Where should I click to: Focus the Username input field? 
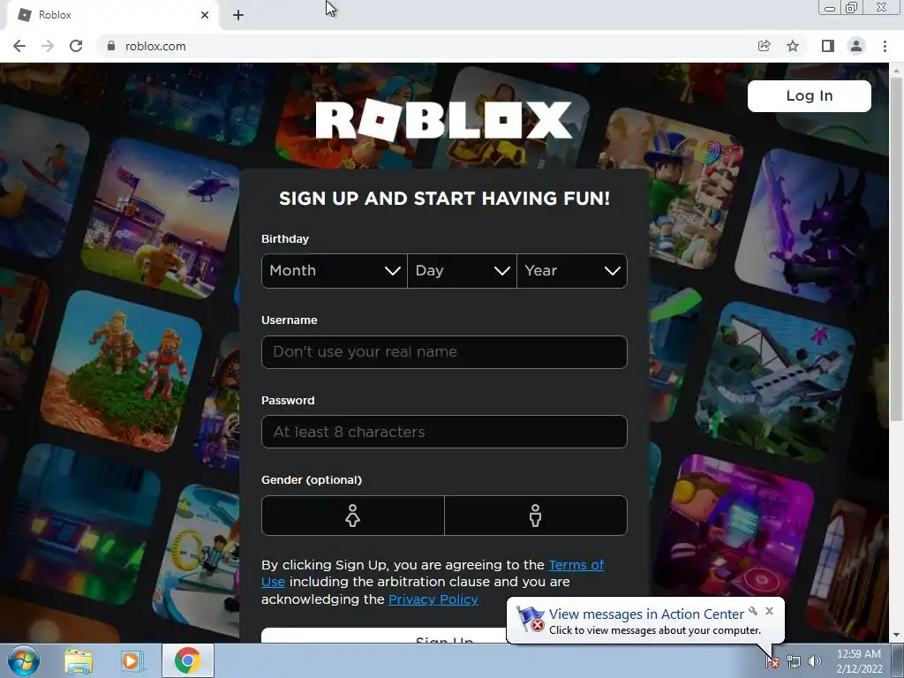click(444, 351)
